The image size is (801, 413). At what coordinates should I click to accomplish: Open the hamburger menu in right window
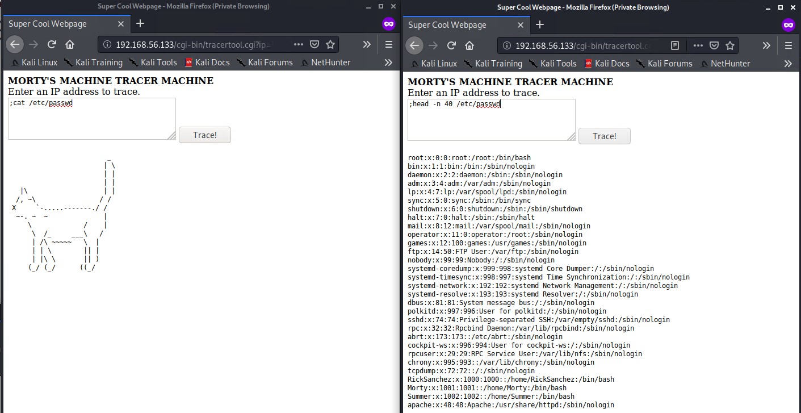[x=789, y=45]
